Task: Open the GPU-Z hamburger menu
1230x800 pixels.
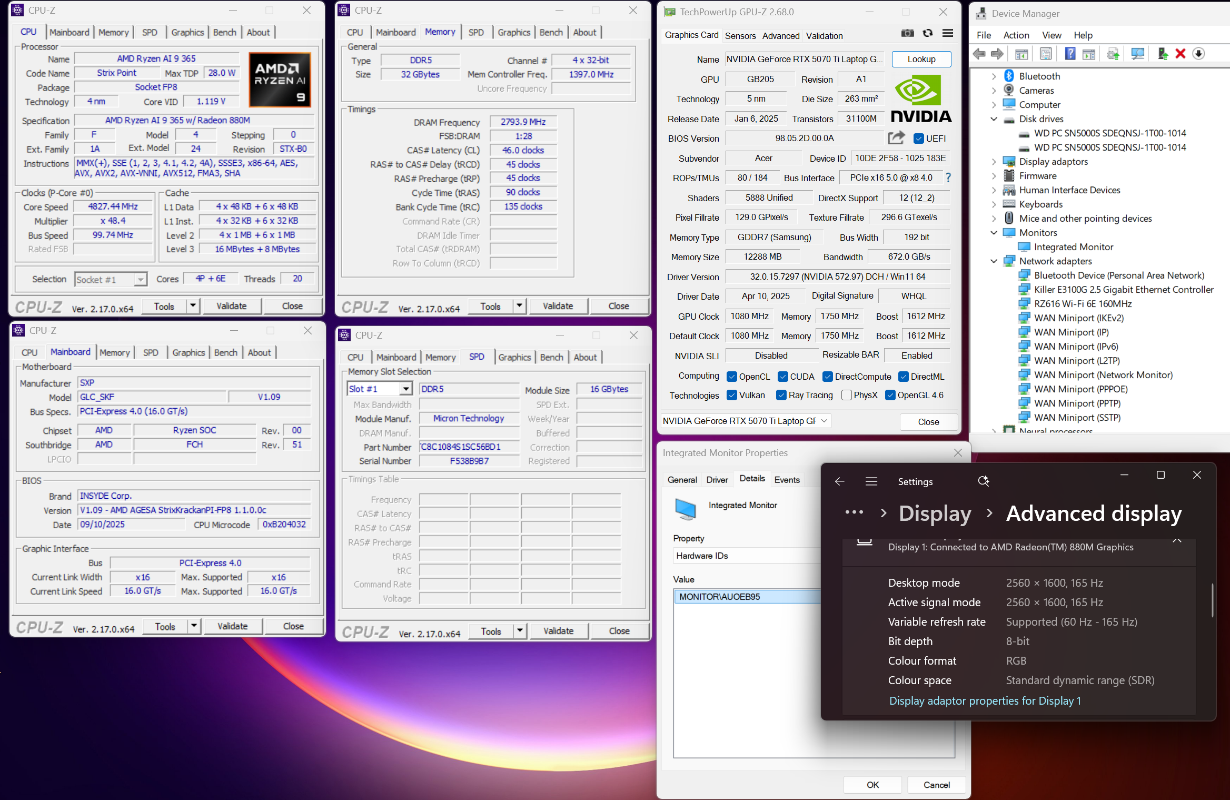Action: pos(947,34)
